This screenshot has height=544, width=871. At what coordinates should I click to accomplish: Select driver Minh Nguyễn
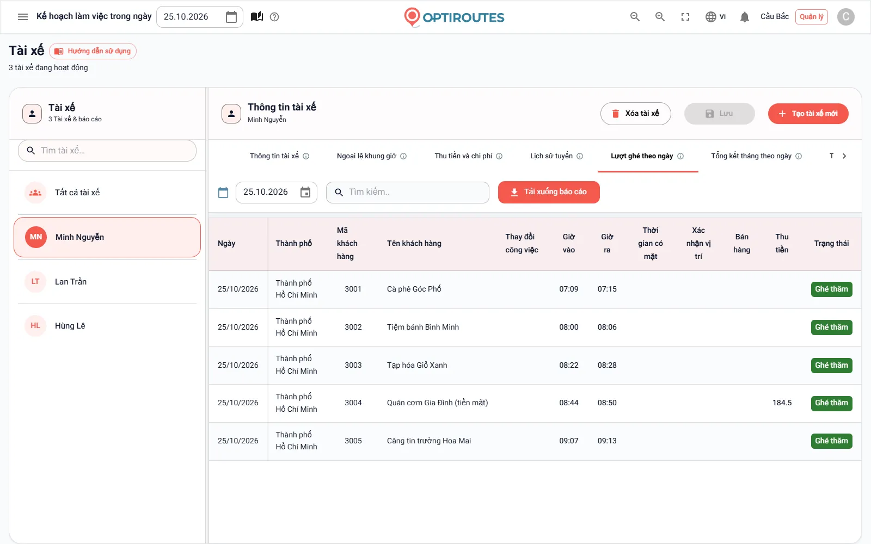(x=107, y=237)
